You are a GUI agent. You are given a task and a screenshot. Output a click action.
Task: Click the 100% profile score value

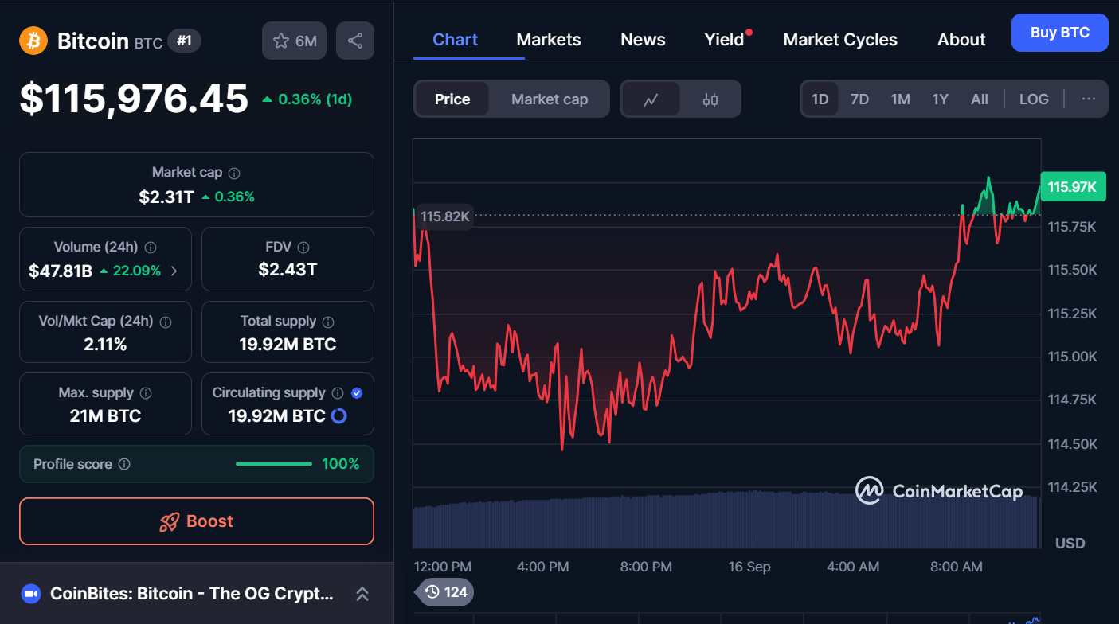pyautogui.click(x=341, y=464)
